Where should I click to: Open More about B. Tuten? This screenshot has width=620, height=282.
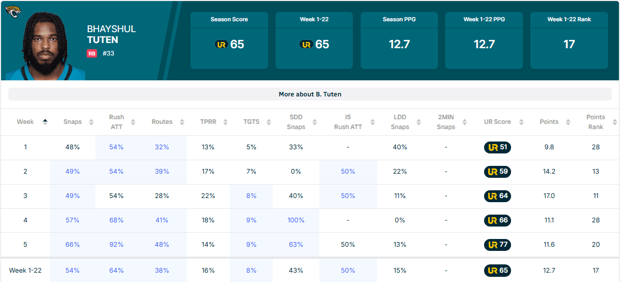point(310,94)
